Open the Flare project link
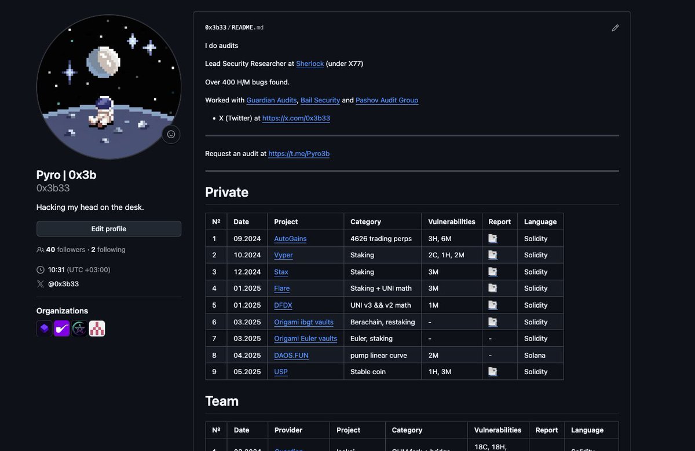695x451 pixels. click(x=282, y=289)
